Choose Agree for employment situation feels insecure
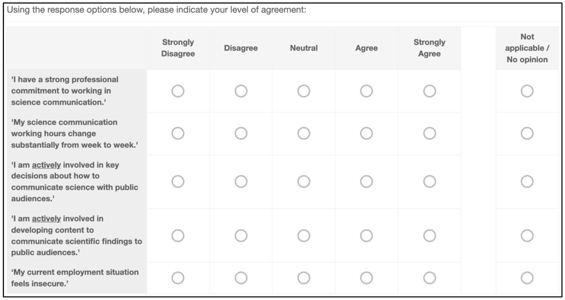The width and height of the screenshot is (565, 300). click(367, 277)
